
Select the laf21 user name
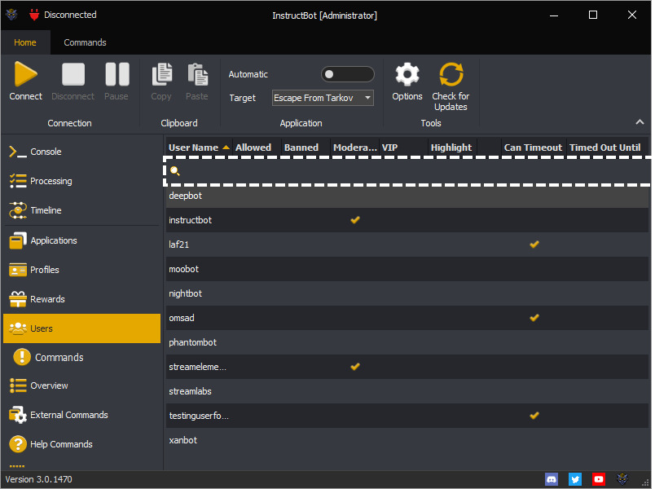178,244
